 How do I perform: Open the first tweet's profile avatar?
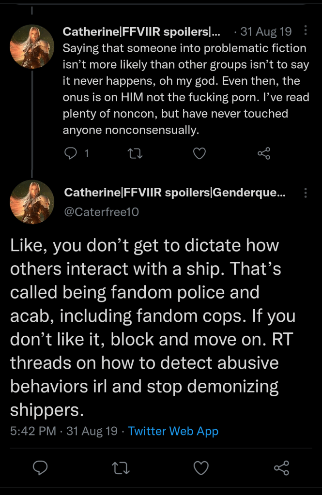(32, 46)
